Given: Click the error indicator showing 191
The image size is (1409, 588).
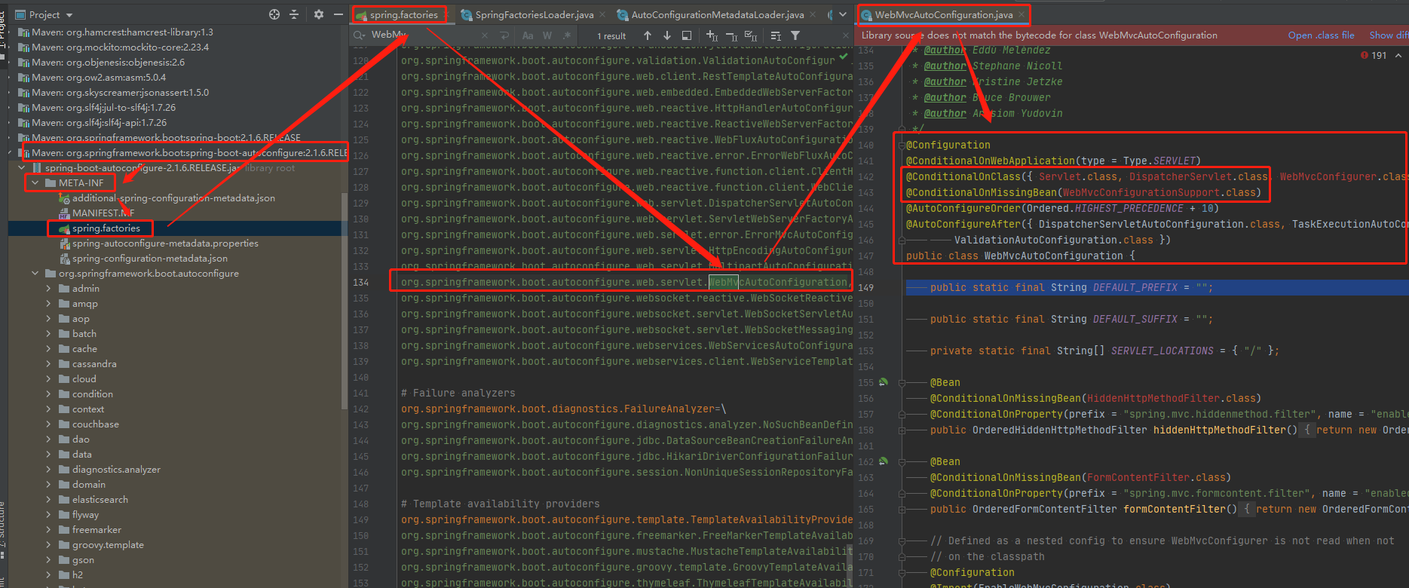Looking at the screenshot, I should (x=1374, y=55).
